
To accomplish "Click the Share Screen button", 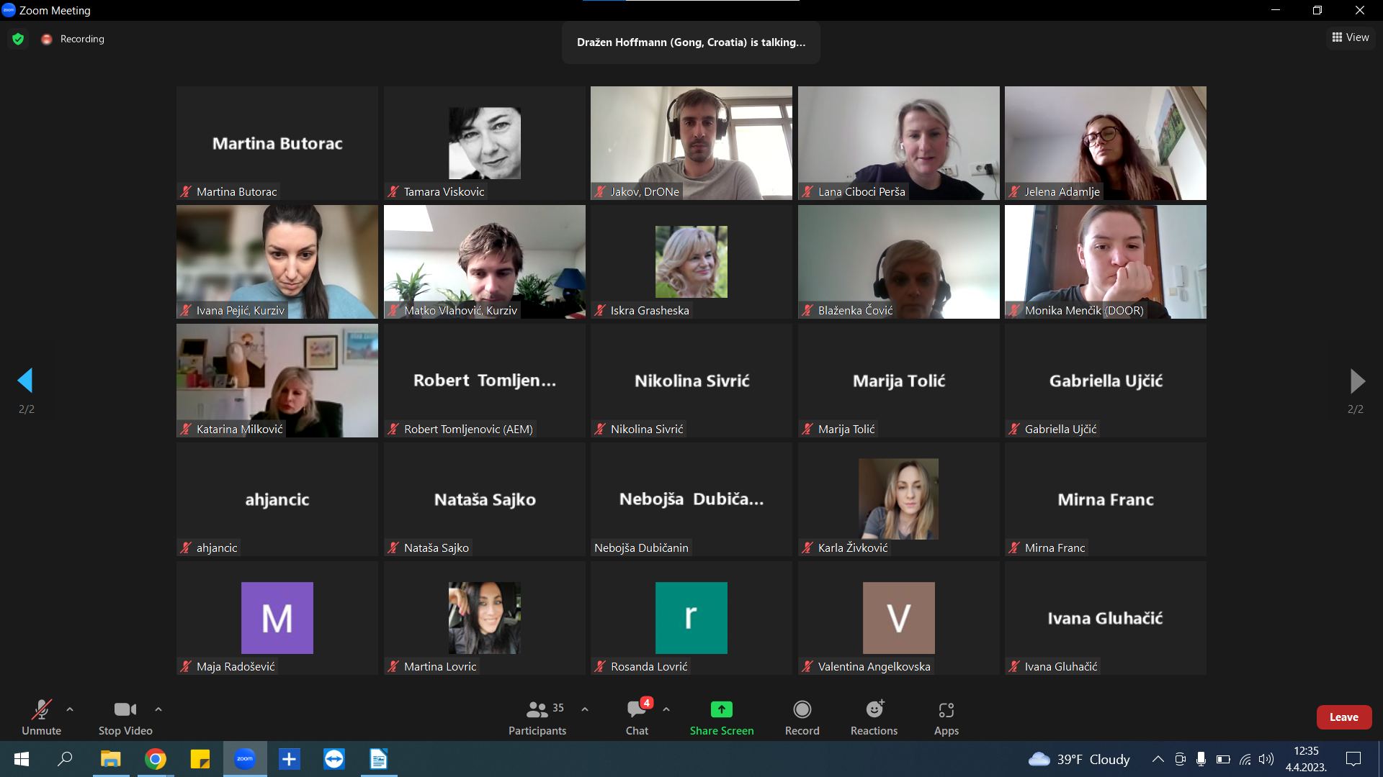I will pyautogui.click(x=721, y=718).
